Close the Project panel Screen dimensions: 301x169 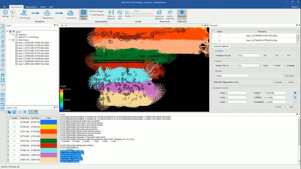coord(57,25)
